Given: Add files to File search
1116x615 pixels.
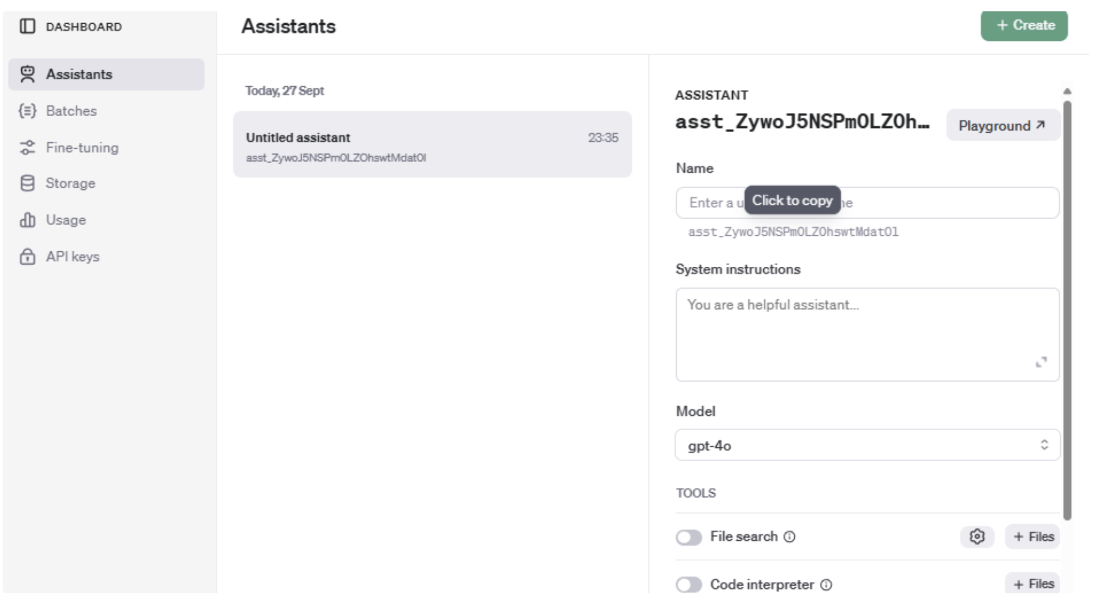Looking at the screenshot, I should 1032,537.
